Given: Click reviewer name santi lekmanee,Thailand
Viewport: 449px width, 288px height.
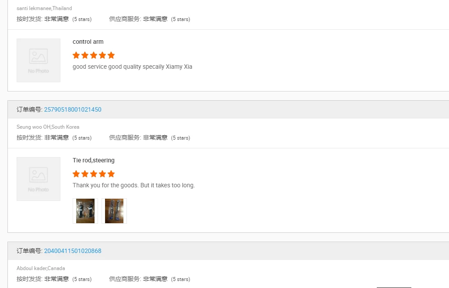Looking at the screenshot, I should (44, 8).
